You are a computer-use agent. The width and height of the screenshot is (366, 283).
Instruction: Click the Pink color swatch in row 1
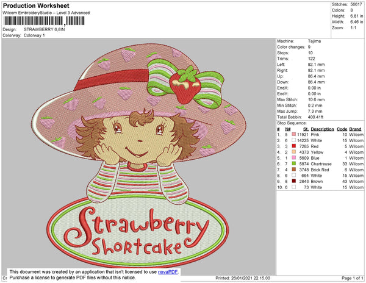click(x=294, y=134)
